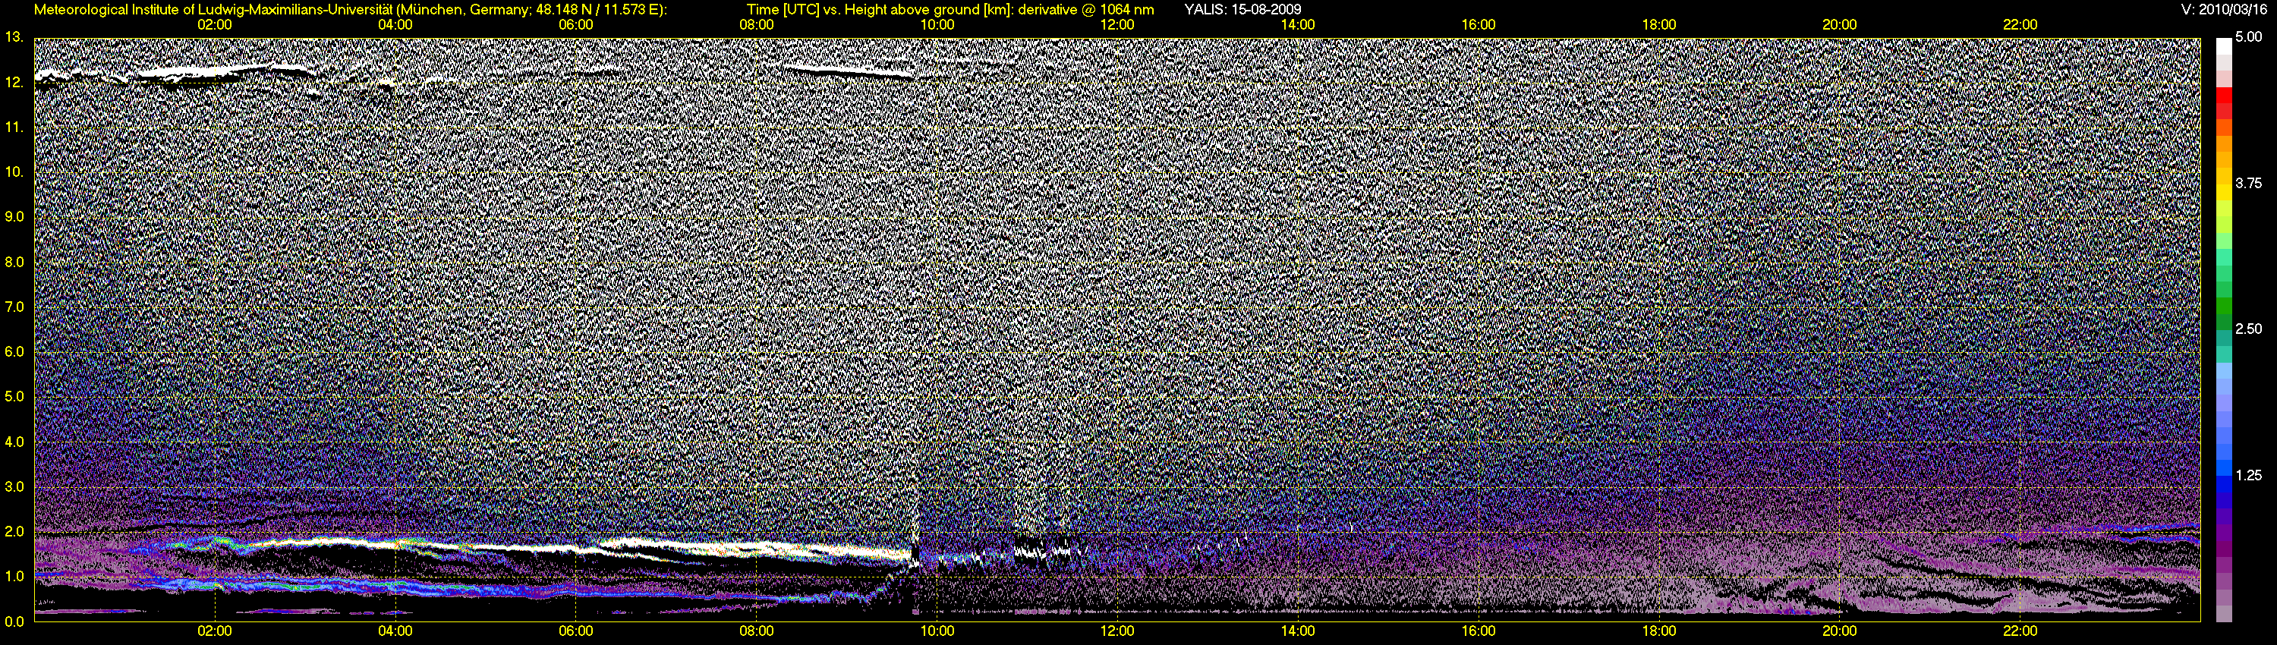Click the 1.0 height axis label
This screenshot has height=645, width=2277.
pos(14,576)
